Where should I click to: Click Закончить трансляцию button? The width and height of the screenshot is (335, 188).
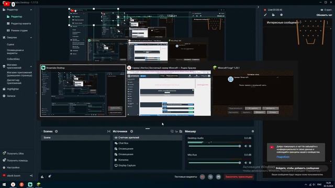click(239, 177)
